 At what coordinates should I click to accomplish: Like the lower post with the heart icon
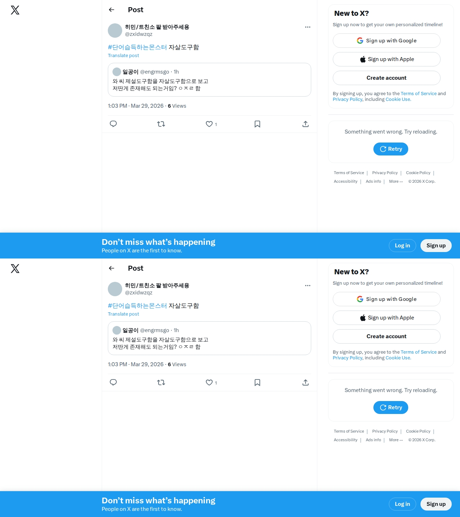(209, 382)
